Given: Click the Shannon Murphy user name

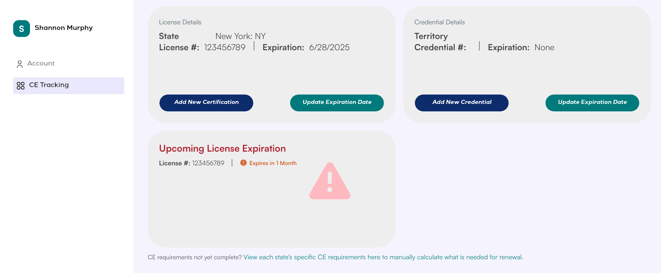Looking at the screenshot, I should pos(64,28).
